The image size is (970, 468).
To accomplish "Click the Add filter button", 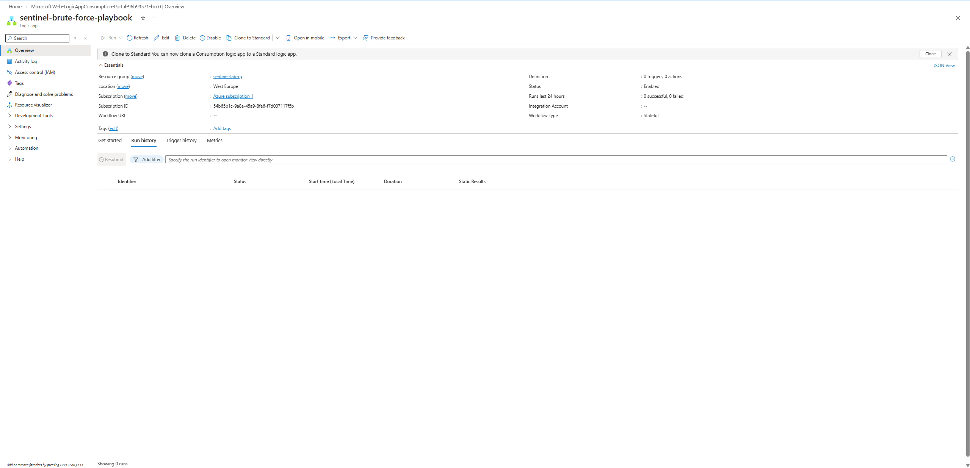I will coord(147,160).
